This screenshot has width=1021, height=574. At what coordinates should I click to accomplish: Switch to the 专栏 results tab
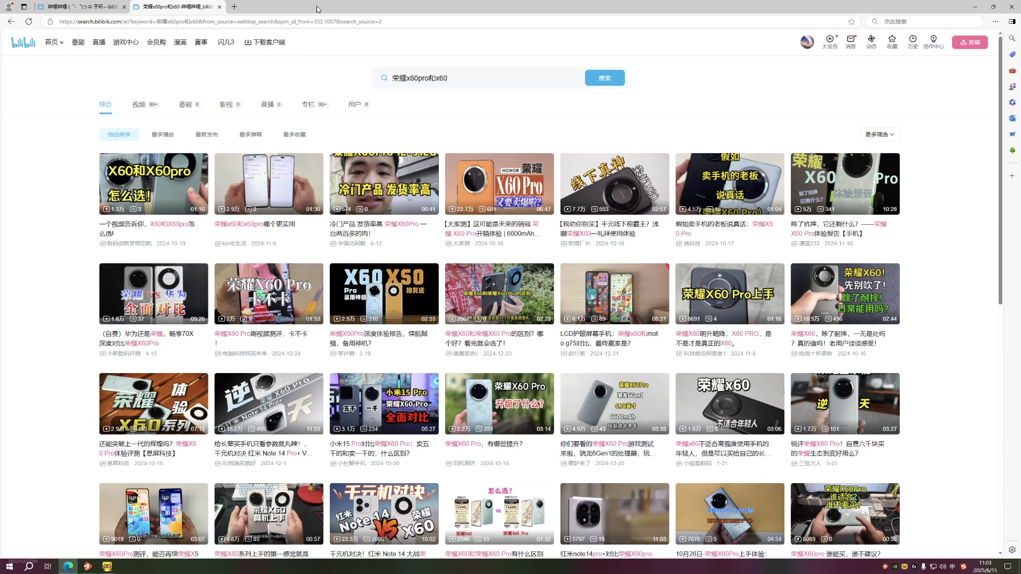308,104
